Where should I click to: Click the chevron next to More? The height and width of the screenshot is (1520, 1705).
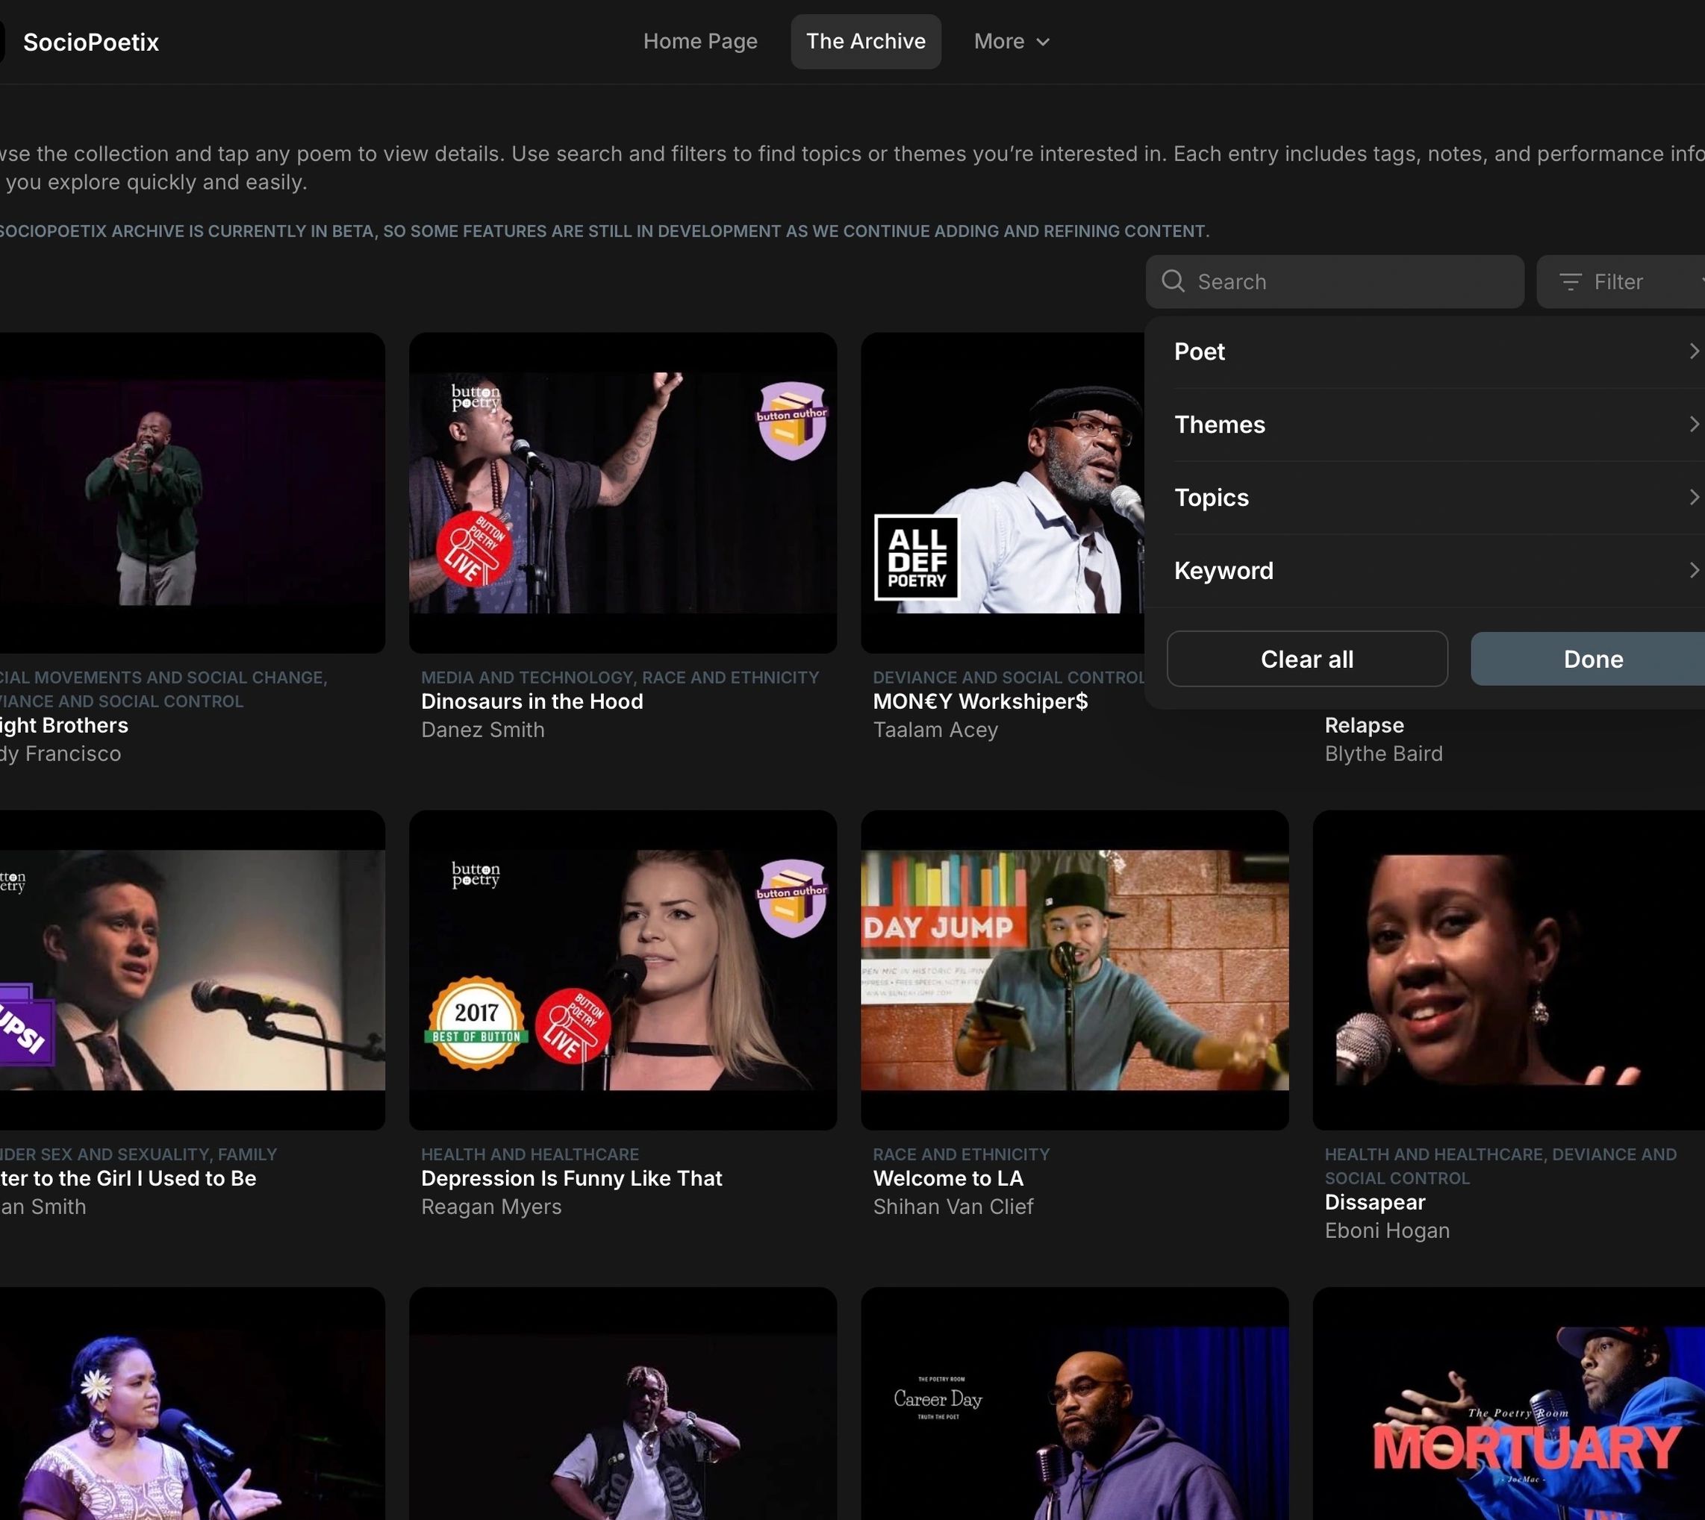(x=1043, y=42)
